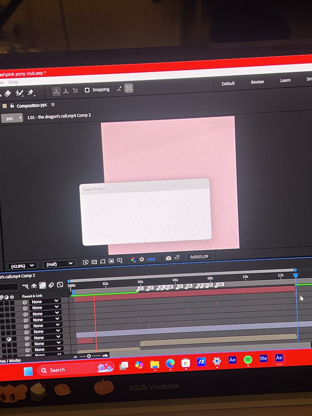Select the 'call.mp4 Comp 2' timeline tab
This screenshot has height=416, width=312.
(x=18, y=276)
